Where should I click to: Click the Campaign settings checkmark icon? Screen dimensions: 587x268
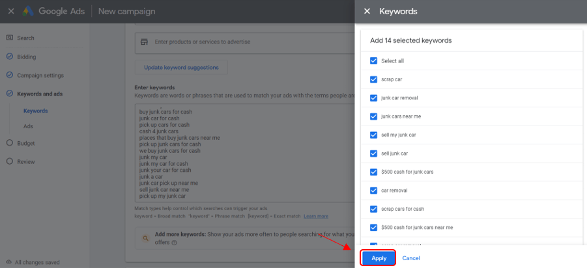click(10, 75)
